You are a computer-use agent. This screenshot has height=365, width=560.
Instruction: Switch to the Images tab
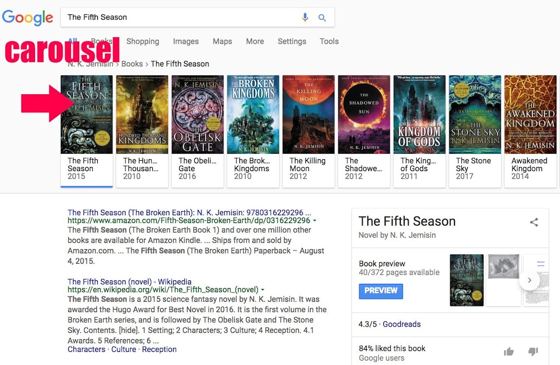coord(185,41)
